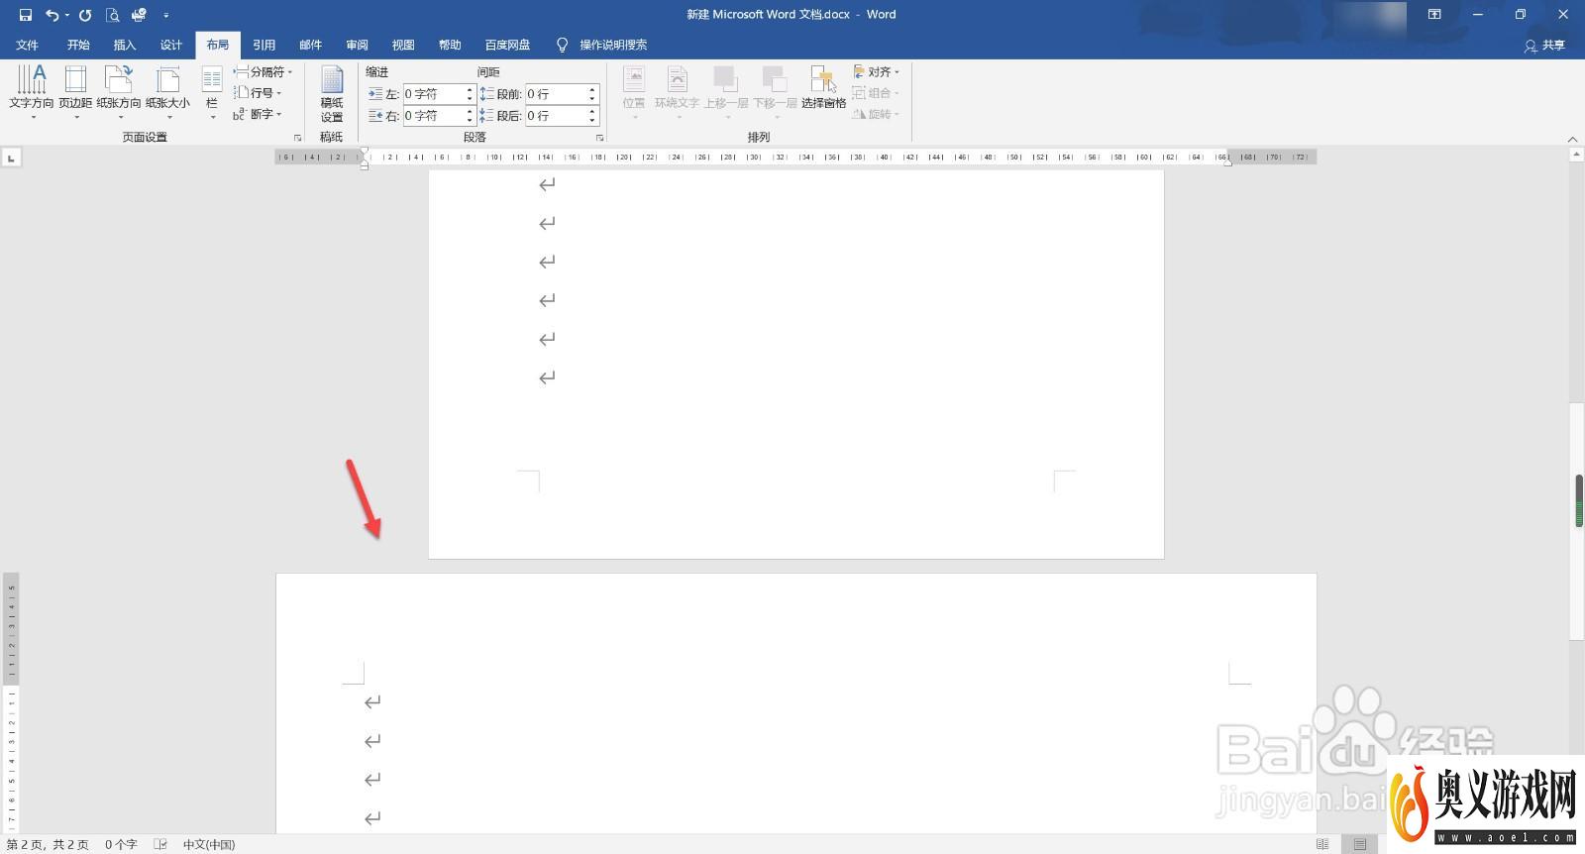Switch to the 审阅 Review tab
The width and height of the screenshot is (1585, 854).
click(x=358, y=45)
